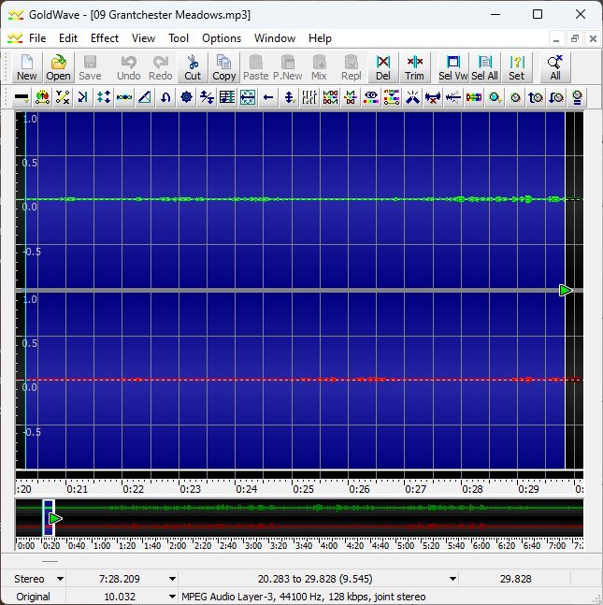
Task: Copy the selection with Copy button
Action: (224, 68)
